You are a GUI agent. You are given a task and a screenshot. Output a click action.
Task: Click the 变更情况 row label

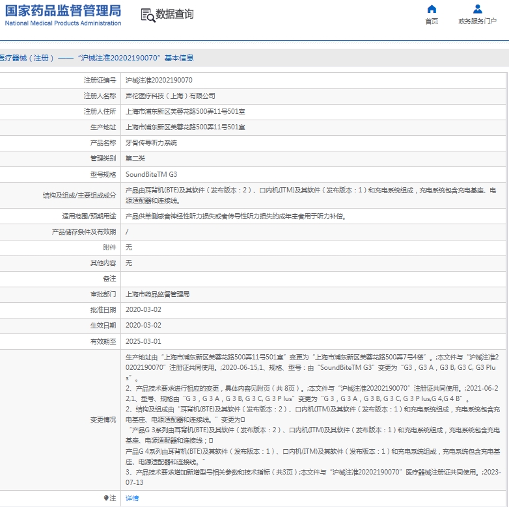click(x=103, y=420)
